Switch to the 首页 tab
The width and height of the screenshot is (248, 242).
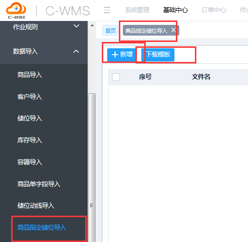(x=111, y=31)
